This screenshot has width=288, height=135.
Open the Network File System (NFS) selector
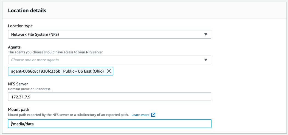point(109,34)
